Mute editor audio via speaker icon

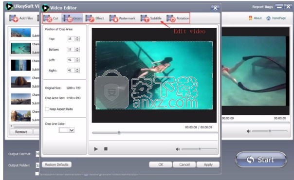tap(178, 149)
